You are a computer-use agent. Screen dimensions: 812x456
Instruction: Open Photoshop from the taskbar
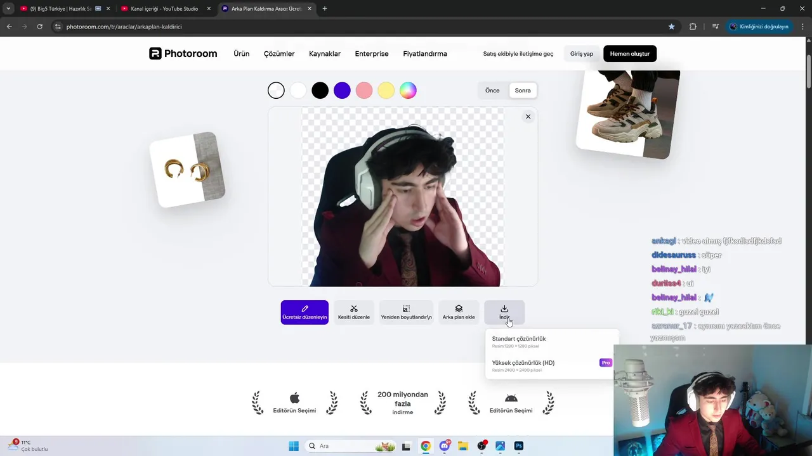(x=519, y=446)
